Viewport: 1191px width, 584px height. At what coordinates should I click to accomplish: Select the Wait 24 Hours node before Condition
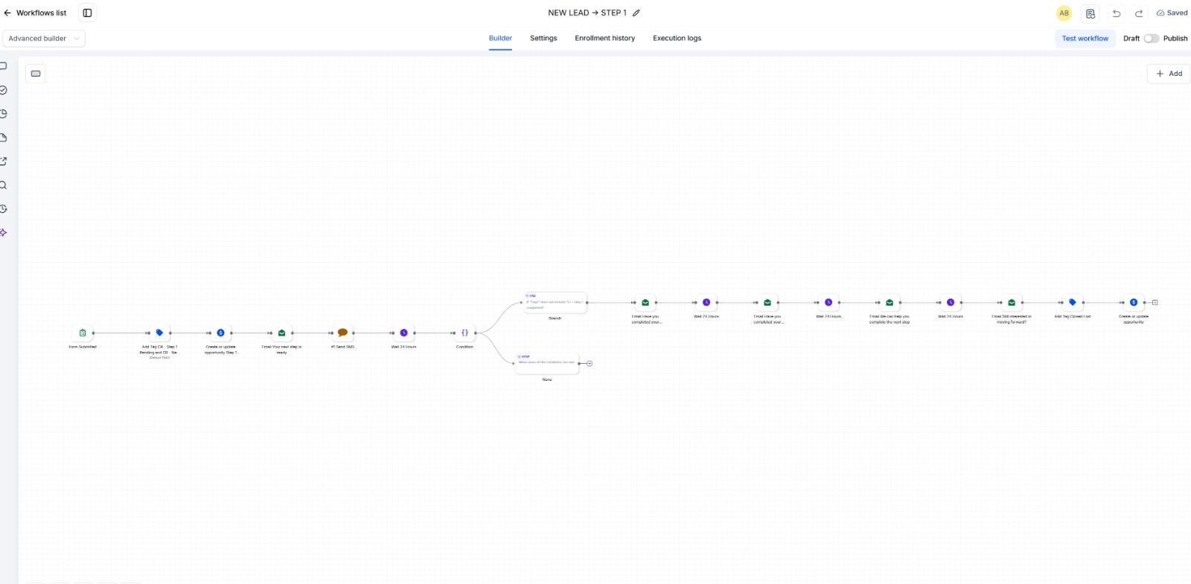point(403,333)
